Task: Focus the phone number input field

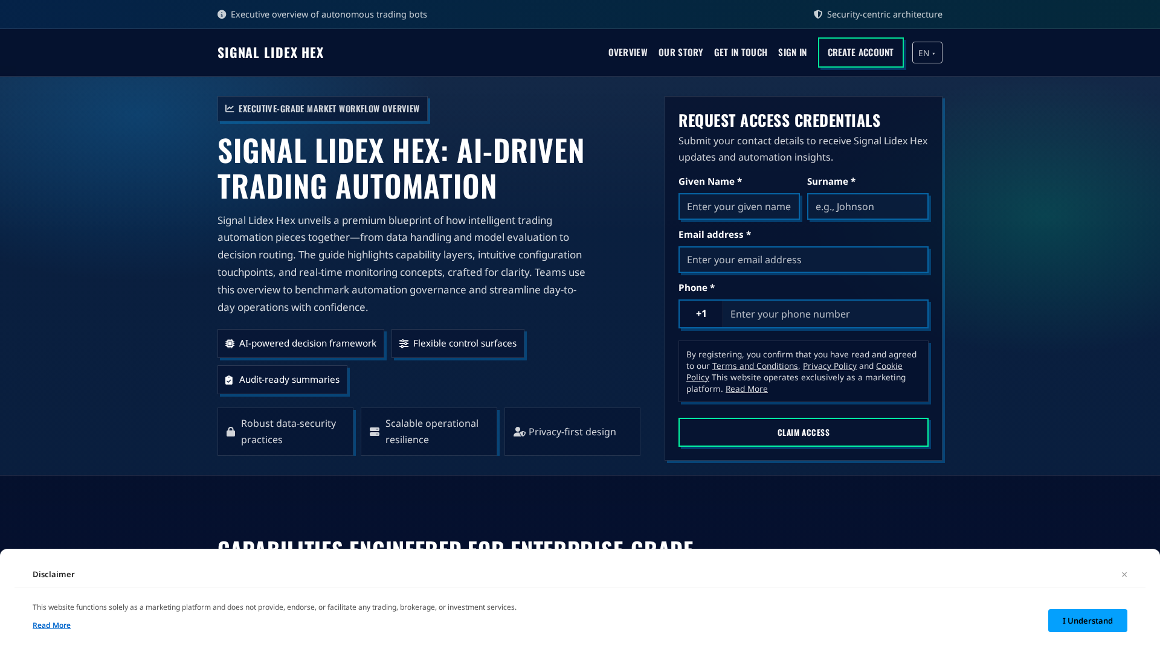Action: (825, 314)
